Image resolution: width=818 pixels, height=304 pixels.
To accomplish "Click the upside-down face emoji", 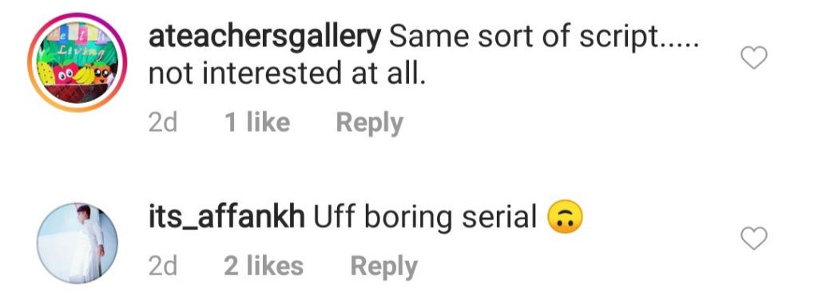I will point(565,217).
